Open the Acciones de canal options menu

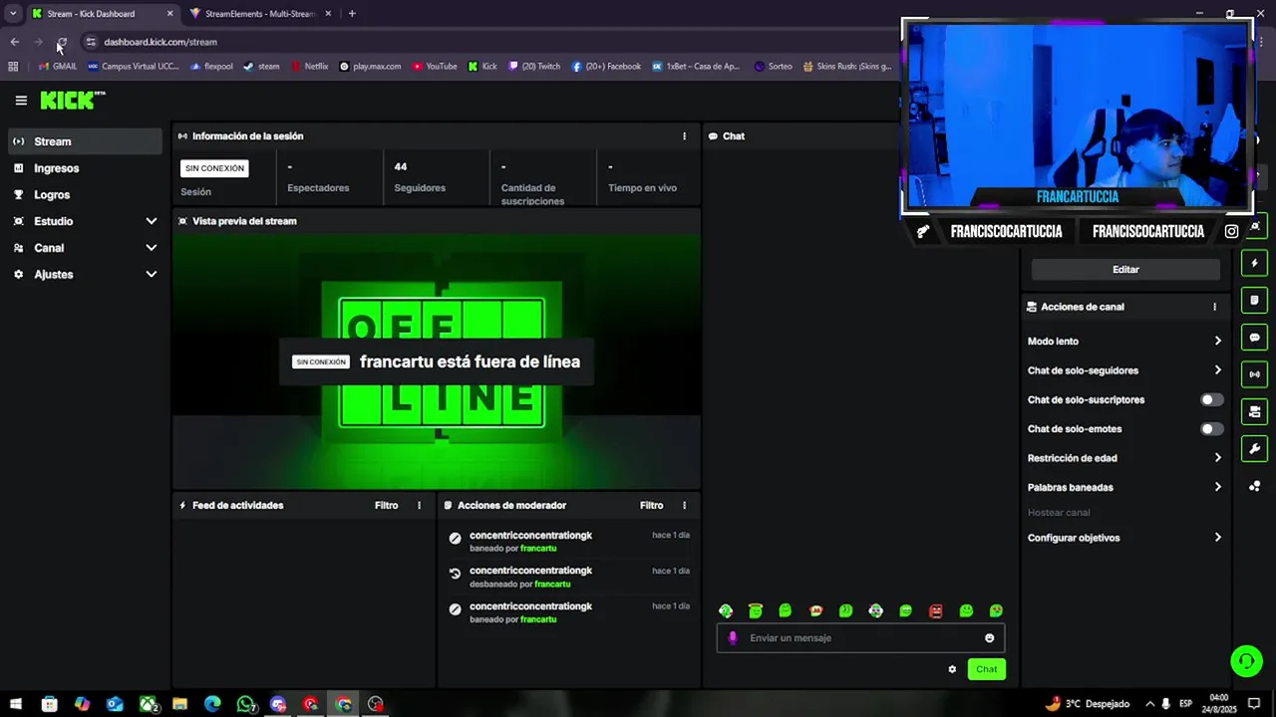[1214, 307]
